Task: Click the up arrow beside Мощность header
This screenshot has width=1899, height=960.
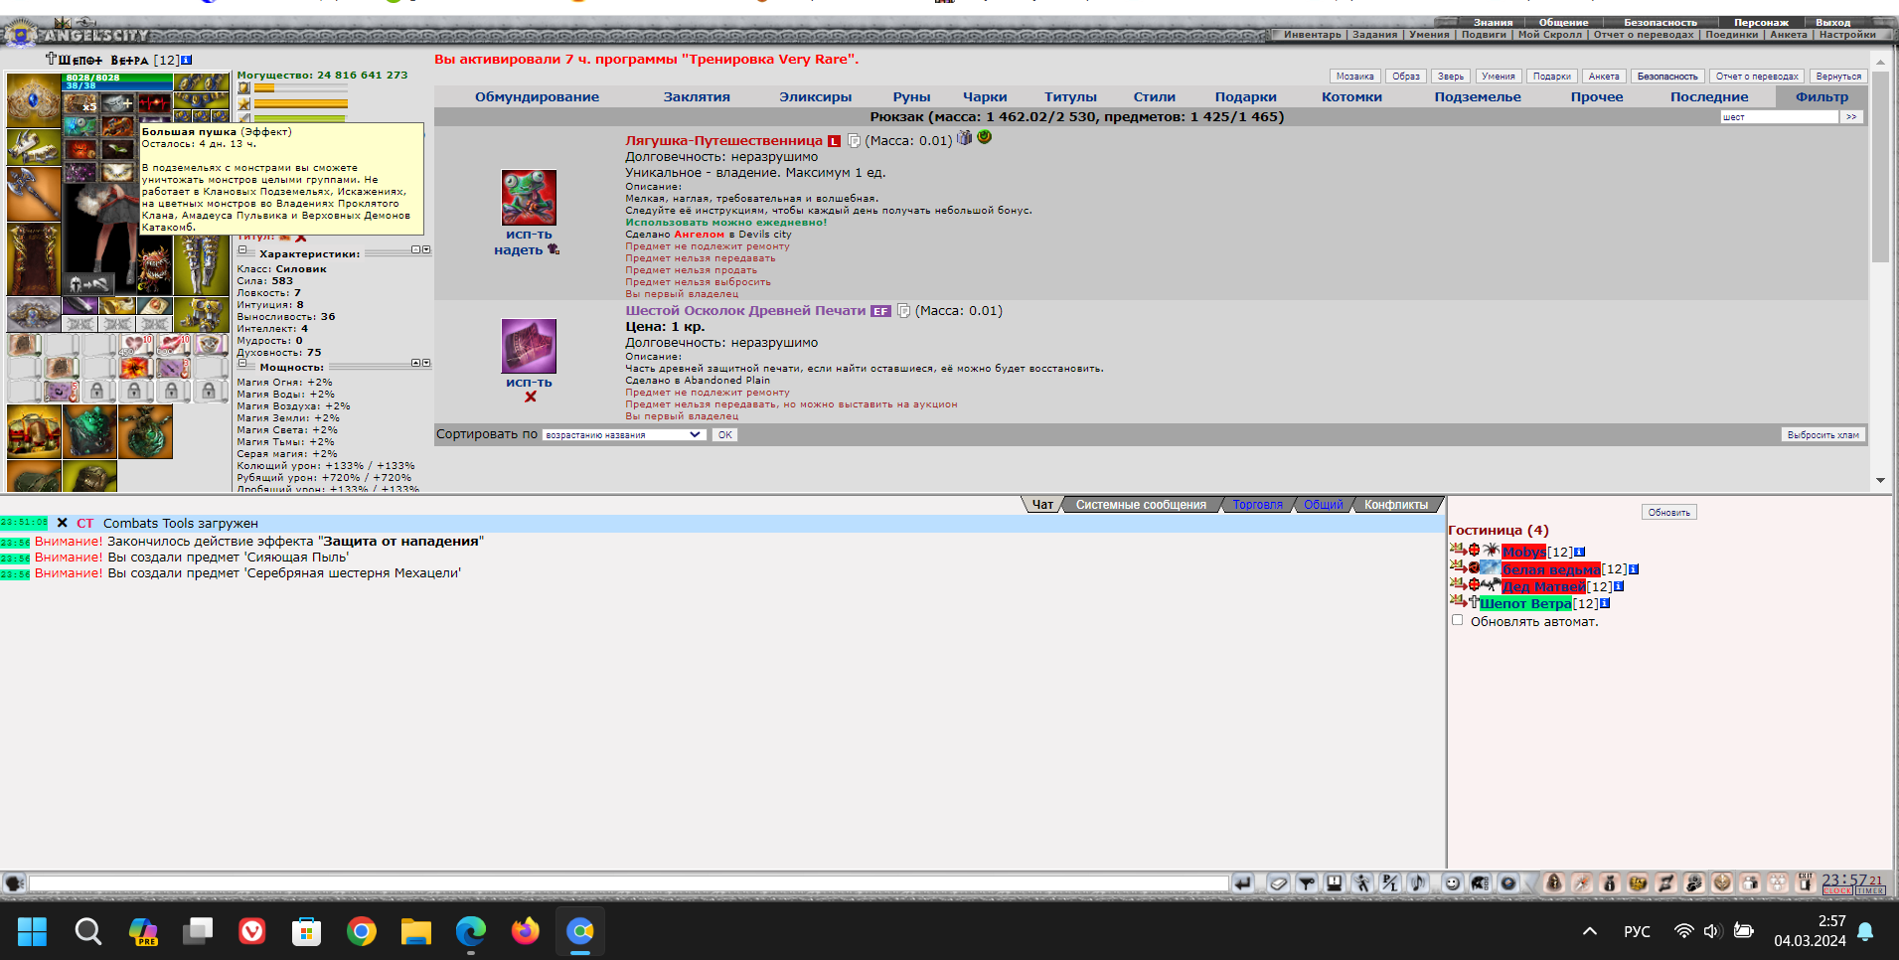Action: [415, 364]
